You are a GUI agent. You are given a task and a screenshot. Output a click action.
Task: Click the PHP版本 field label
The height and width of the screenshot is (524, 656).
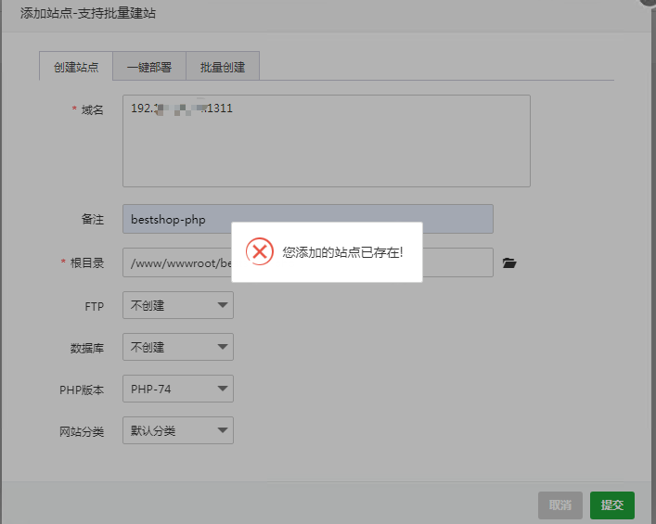82,390
